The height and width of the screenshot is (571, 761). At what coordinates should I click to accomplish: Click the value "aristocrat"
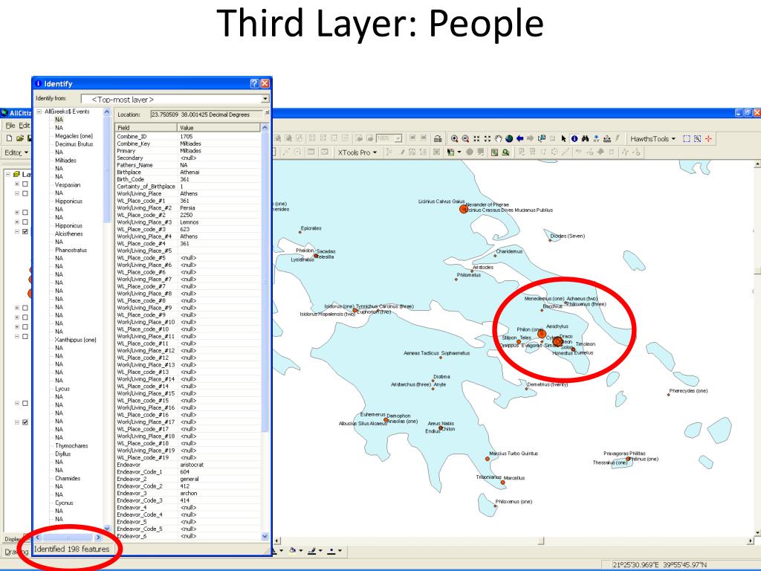click(x=192, y=465)
